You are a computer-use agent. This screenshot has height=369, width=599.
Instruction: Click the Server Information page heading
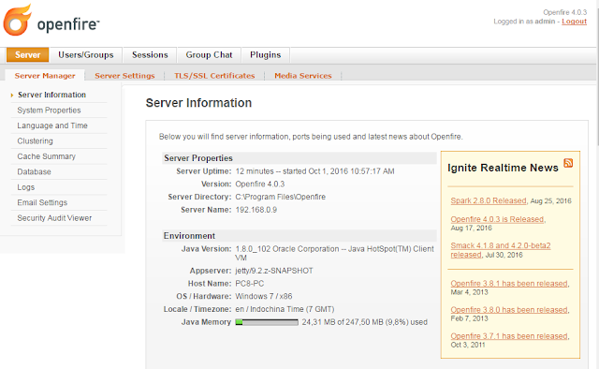(198, 103)
